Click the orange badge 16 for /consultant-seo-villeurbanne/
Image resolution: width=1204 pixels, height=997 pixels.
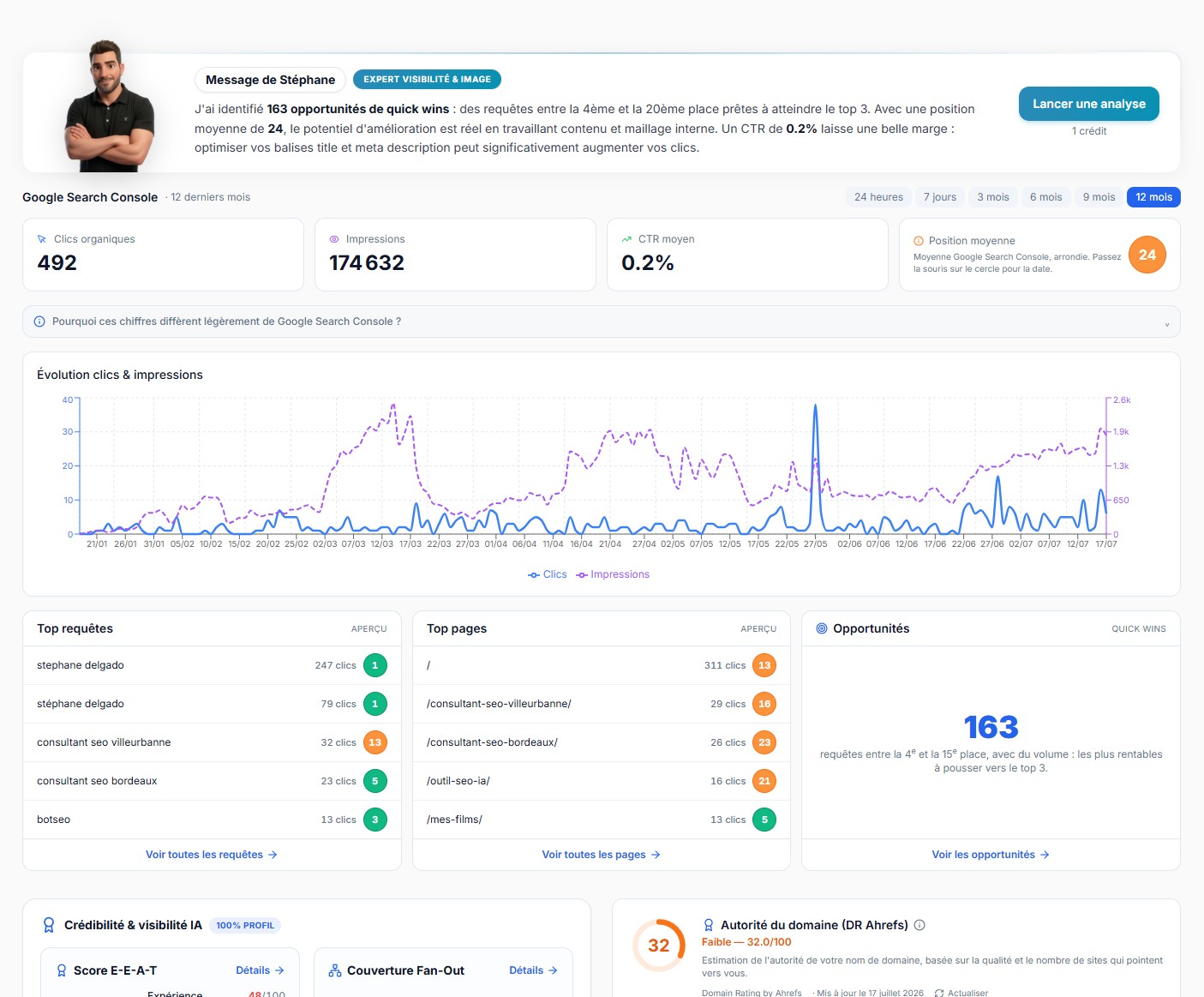[764, 704]
